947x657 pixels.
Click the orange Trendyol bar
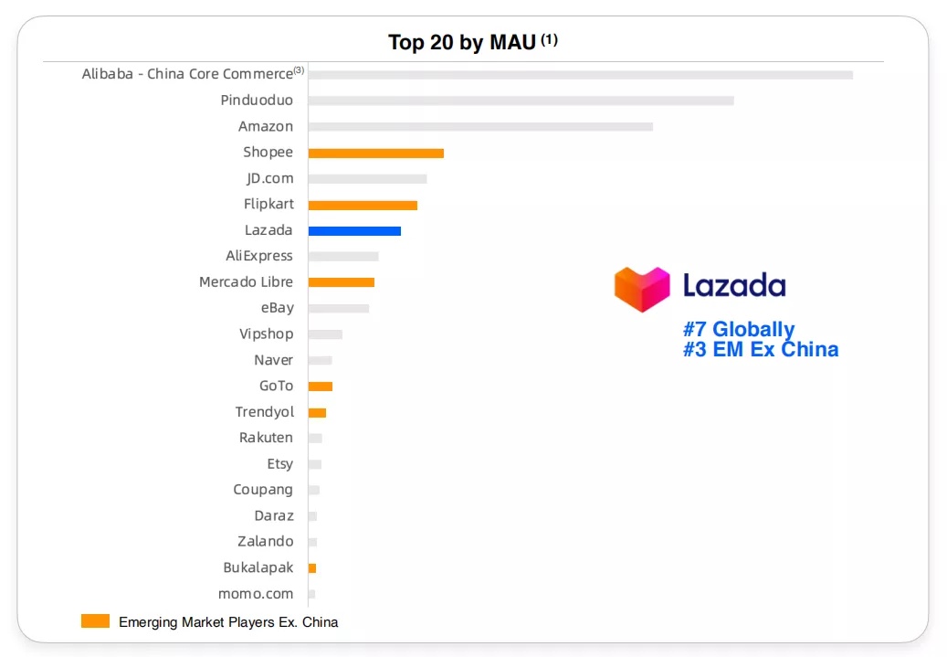tap(317, 412)
